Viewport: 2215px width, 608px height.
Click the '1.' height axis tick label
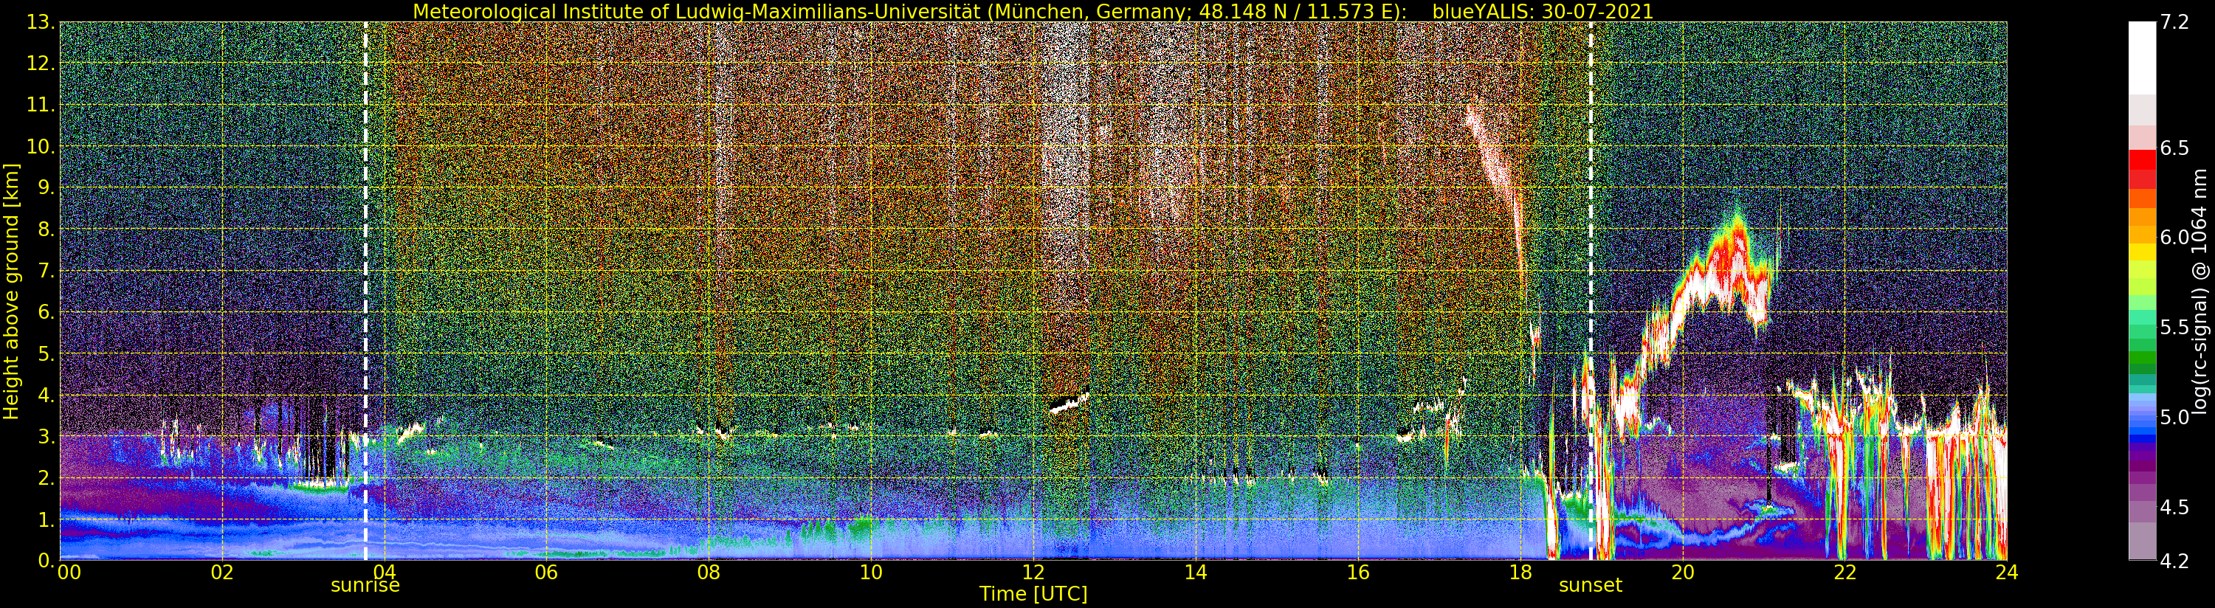(x=45, y=519)
